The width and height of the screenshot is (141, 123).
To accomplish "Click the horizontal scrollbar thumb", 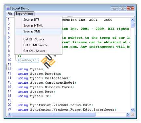I will coord(54,114).
